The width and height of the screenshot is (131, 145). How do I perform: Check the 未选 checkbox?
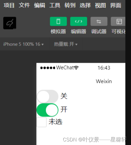tap(41, 122)
